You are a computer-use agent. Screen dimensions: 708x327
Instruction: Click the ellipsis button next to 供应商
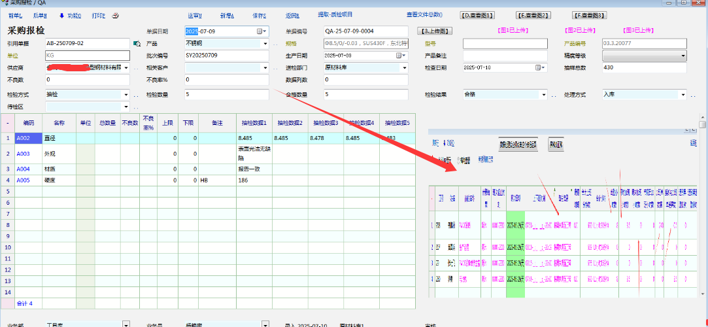click(137, 68)
